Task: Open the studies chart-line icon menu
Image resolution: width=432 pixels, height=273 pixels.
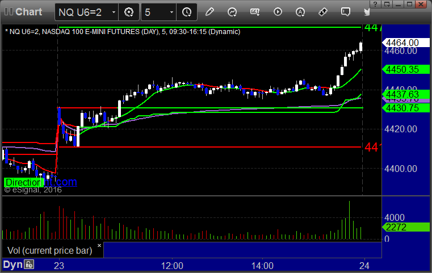Action: (232, 12)
